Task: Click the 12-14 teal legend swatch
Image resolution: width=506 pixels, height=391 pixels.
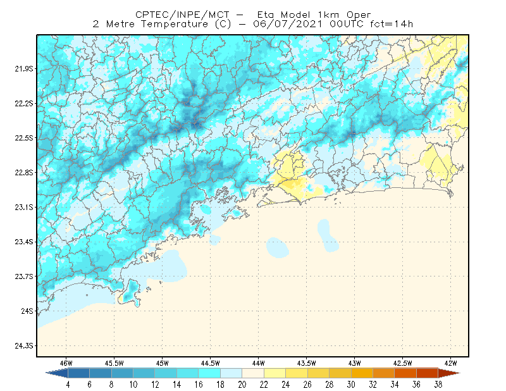Action: click(166, 373)
